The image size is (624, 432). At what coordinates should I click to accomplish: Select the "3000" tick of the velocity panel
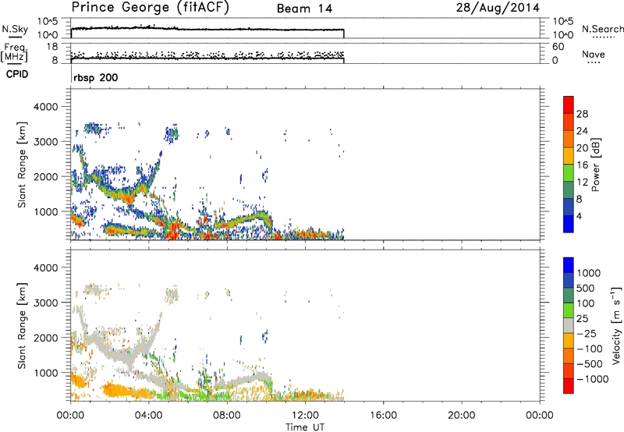(45, 303)
